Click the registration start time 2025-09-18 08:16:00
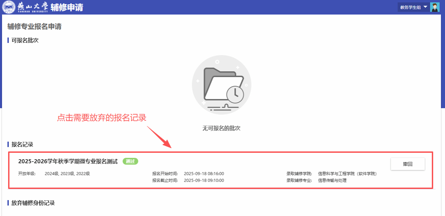This screenshot has height=216, width=445. (x=204, y=174)
